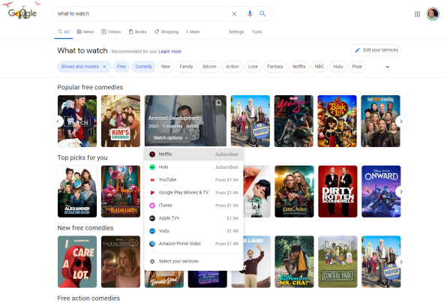Open Dirty Rotten Scoundrels poster
This screenshot has height=303, width=447.
(337, 191)
